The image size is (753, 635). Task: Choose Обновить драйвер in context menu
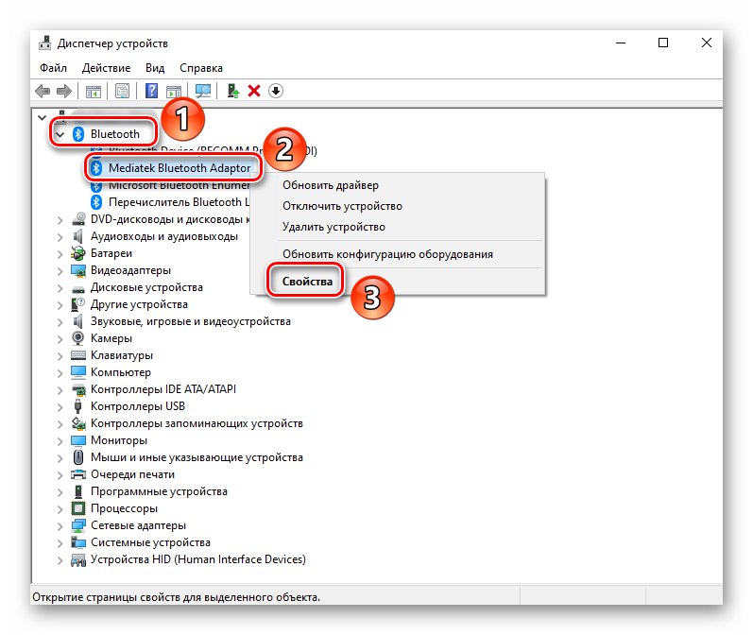pos(398,185)
